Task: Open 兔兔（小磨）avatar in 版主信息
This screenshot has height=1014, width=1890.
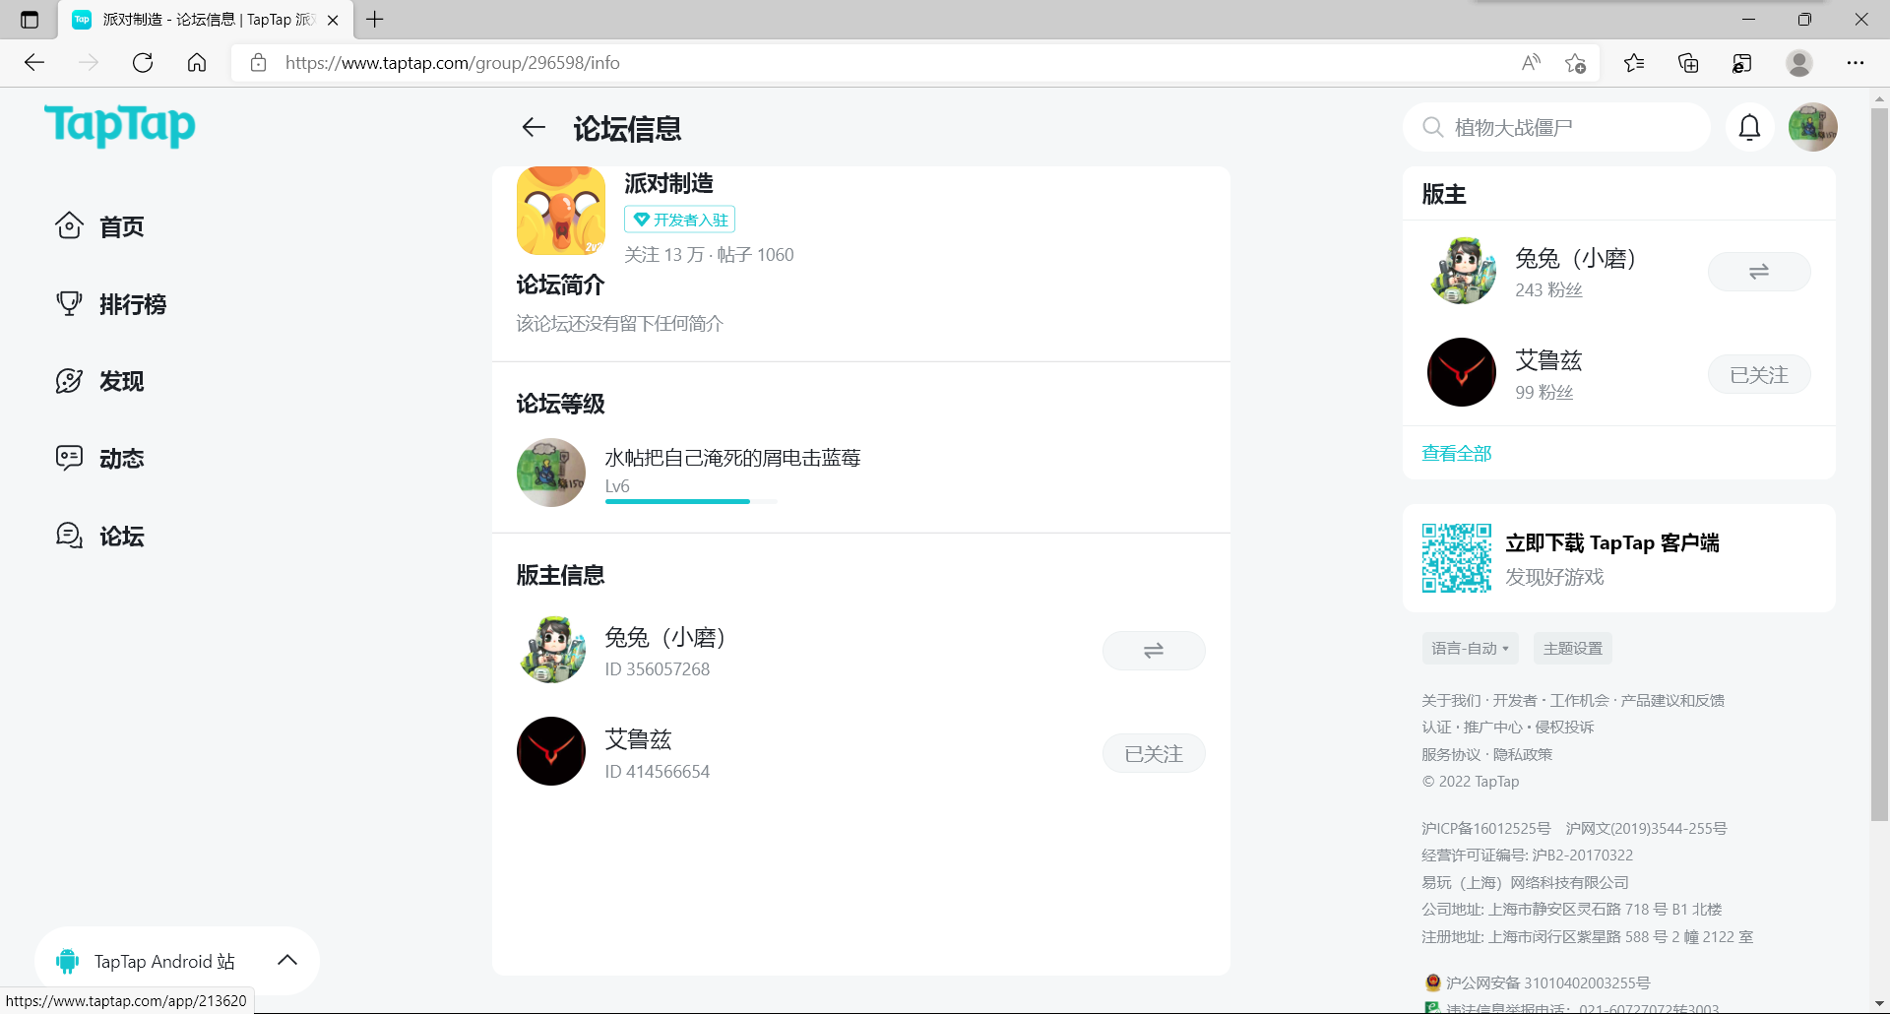Action: [x=551, y=650]
